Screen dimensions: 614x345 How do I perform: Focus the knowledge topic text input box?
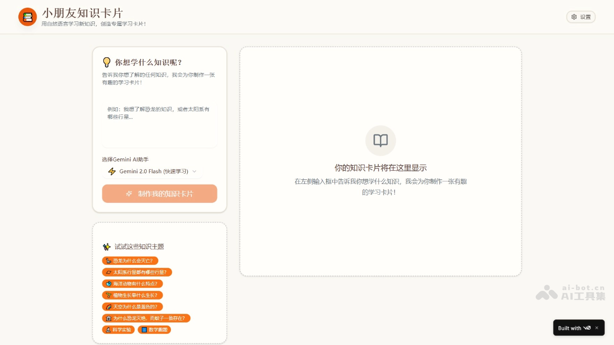159,124
